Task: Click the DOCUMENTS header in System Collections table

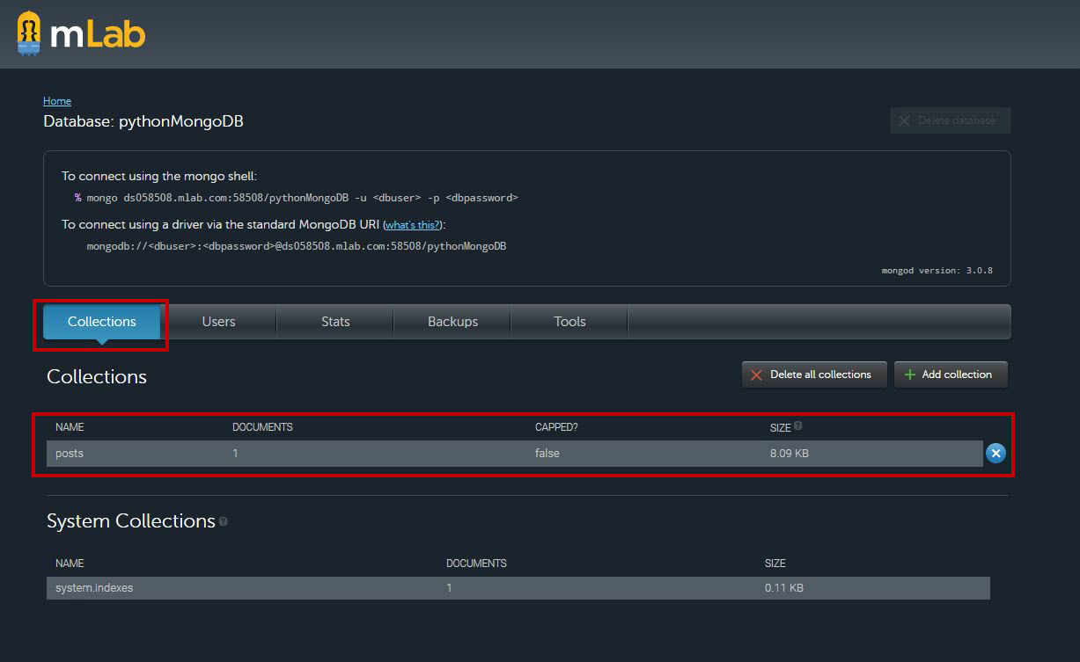Action: coord(476,564)
